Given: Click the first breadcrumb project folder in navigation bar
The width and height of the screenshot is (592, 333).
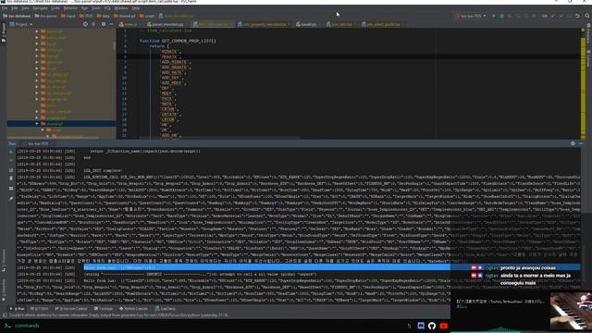Looking at the screenshot, I should coord(17,16).
